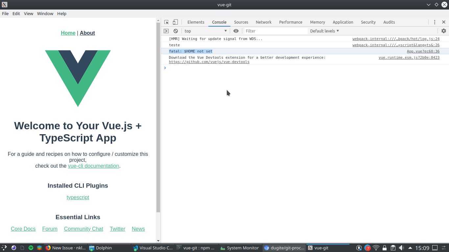Mute the sound via volume tray icon
The height and width of the screenshot is (252, 449).
click(x=401, y=248)
